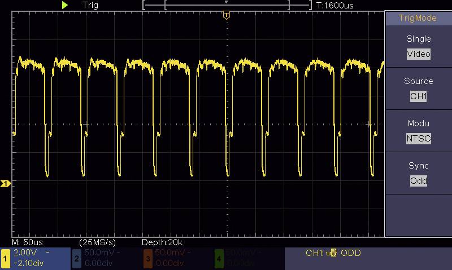Change the Modu NTSC video standard

(418, 139)
